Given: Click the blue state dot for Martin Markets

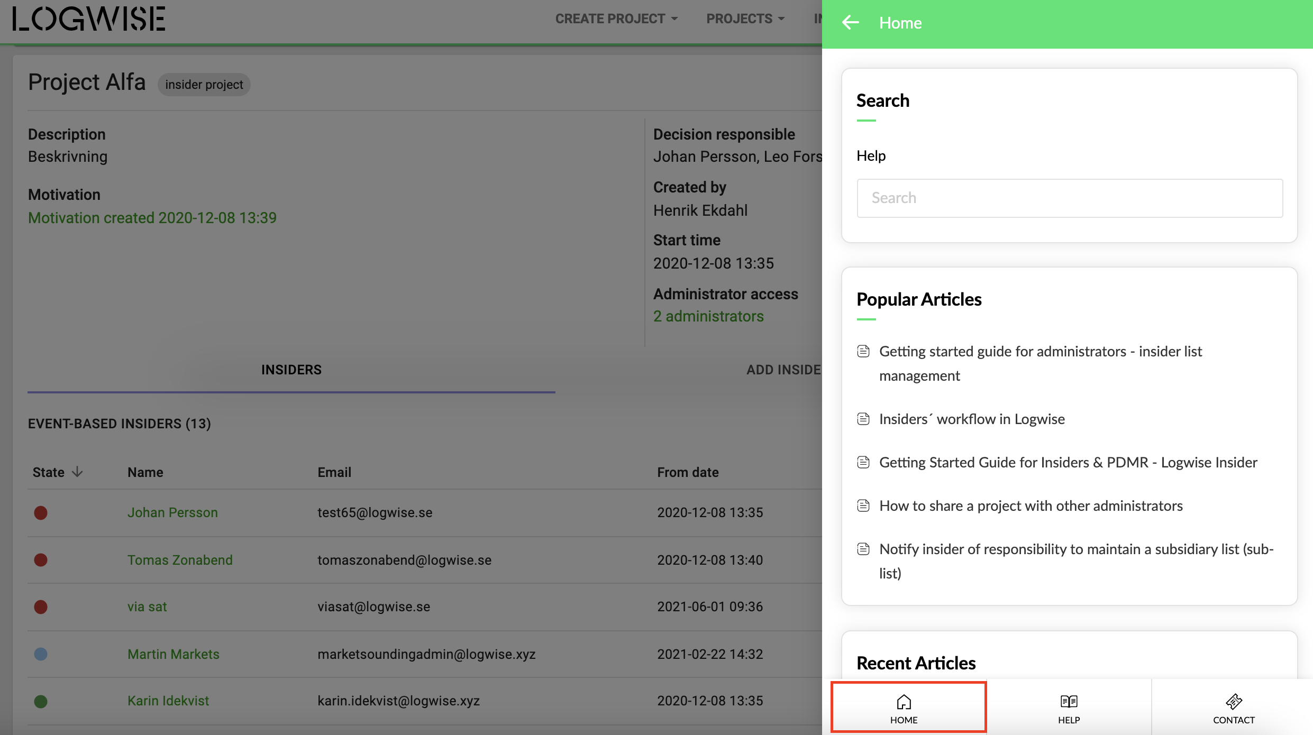Looking at the screenshot, I should pos(41,654).
